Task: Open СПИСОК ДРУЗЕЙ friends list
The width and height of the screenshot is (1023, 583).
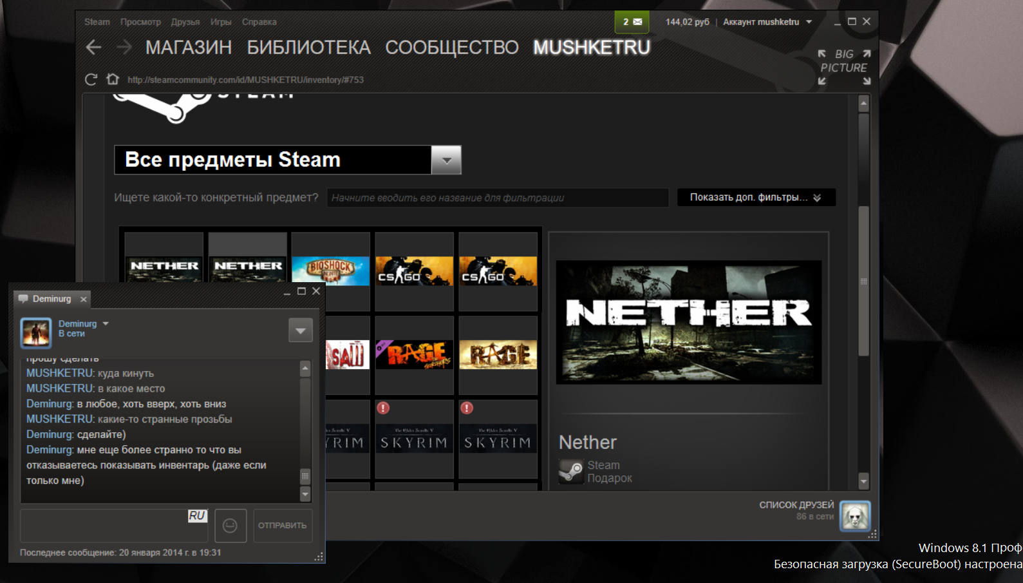Action: click(x=796, y=505)
